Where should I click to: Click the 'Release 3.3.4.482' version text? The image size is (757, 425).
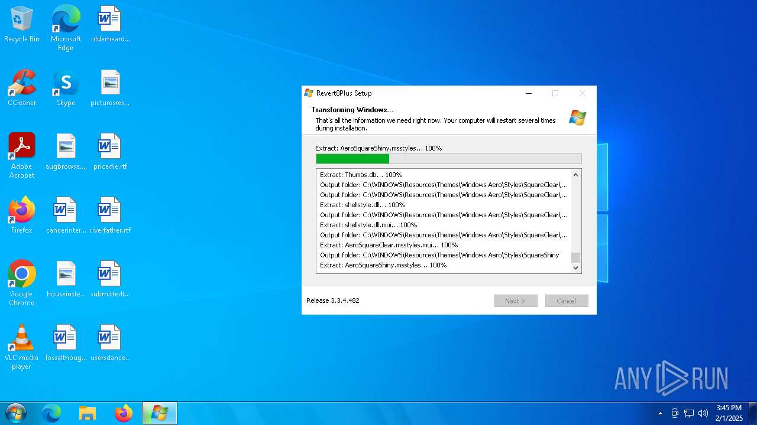point(333,300)
